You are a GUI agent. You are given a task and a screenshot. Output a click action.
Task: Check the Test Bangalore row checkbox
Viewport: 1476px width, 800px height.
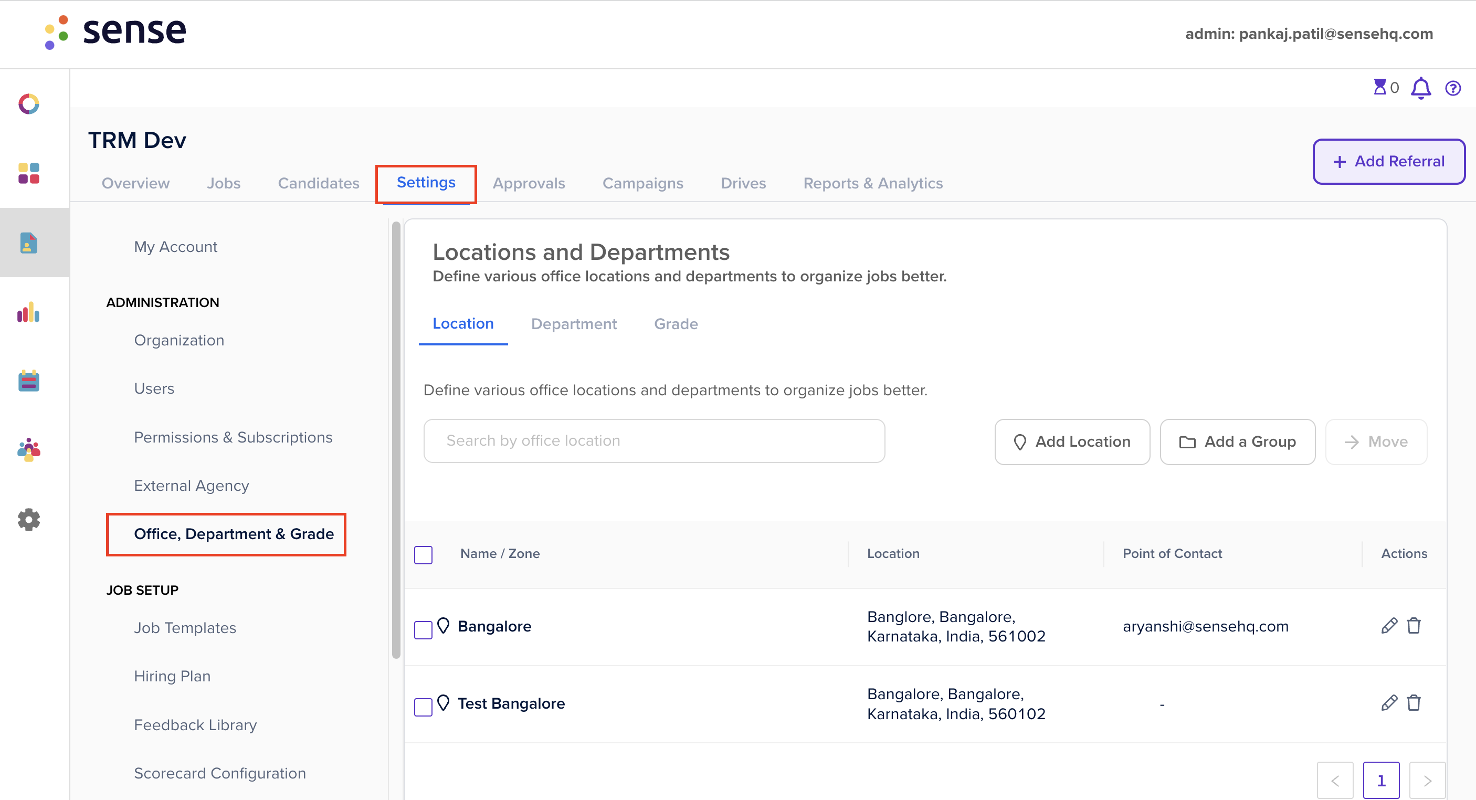pyautogui.click(x=423, y=707)
